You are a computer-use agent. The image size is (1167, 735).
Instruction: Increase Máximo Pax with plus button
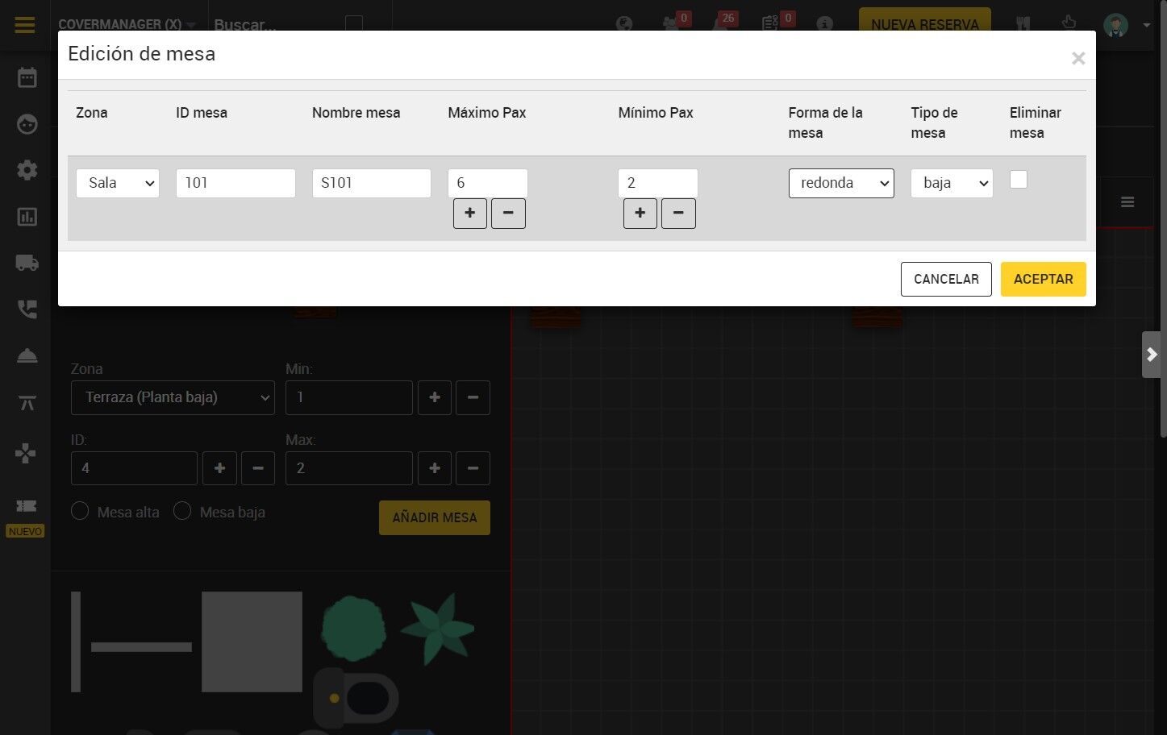pos(470,214)
